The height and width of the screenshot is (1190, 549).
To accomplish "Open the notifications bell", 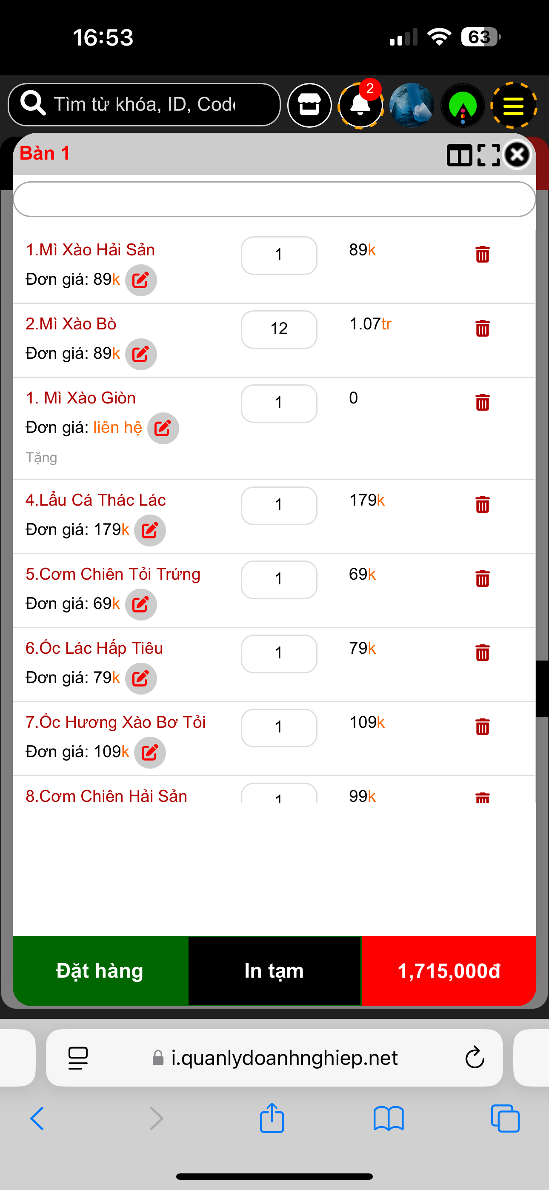I will tap(360, 105).
